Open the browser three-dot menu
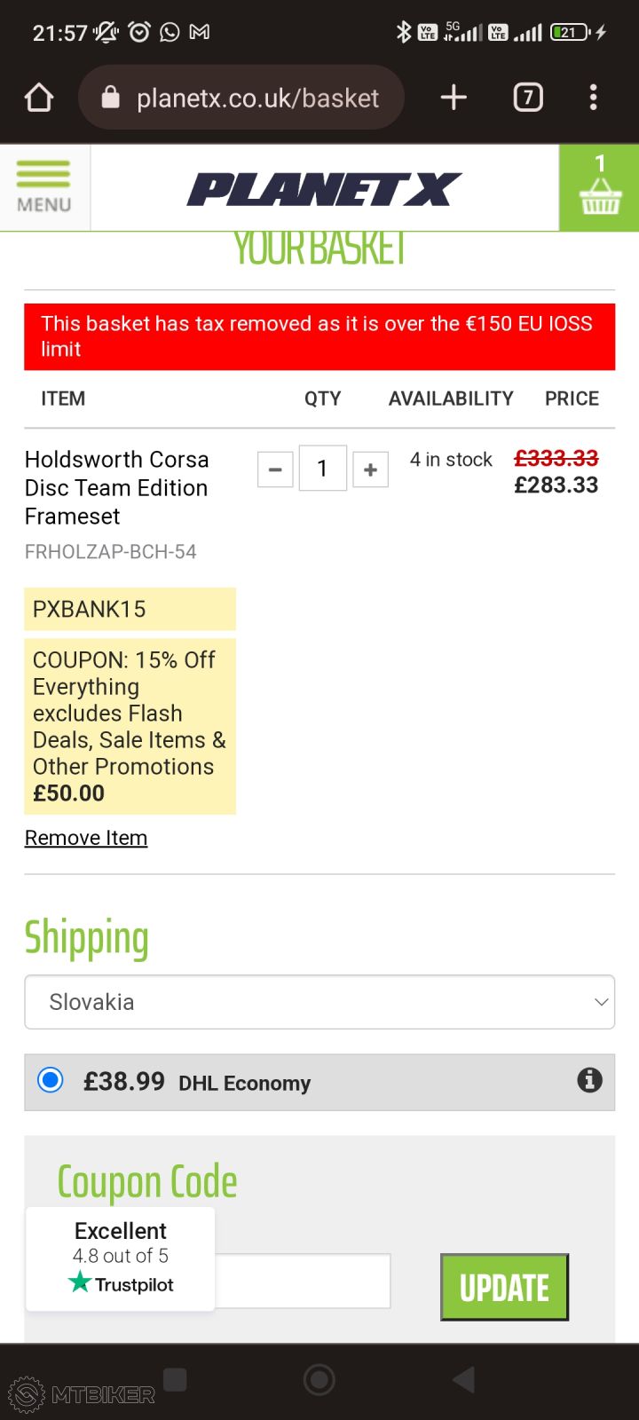This screenshot has height=1420, width=639. pyautogui.click(x=593, y=98)
